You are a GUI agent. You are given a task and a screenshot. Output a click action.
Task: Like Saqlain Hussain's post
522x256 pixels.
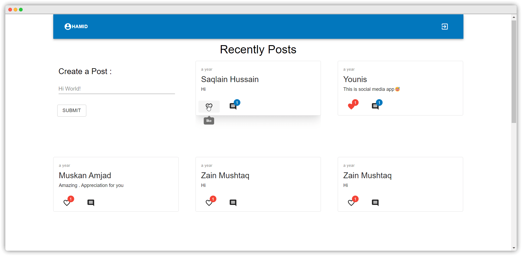pyautogui.click(x=209, y=106)
